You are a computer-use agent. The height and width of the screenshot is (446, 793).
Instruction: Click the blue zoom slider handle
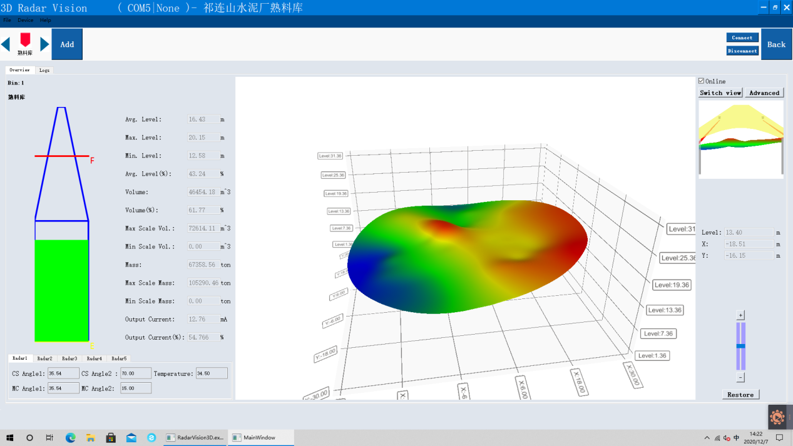[740, 346]
